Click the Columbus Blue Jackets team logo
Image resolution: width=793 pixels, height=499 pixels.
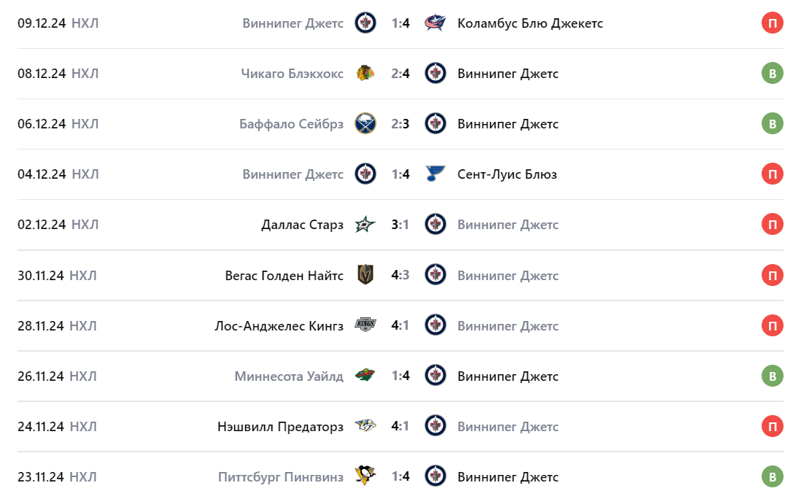click(x=436, y=23)
